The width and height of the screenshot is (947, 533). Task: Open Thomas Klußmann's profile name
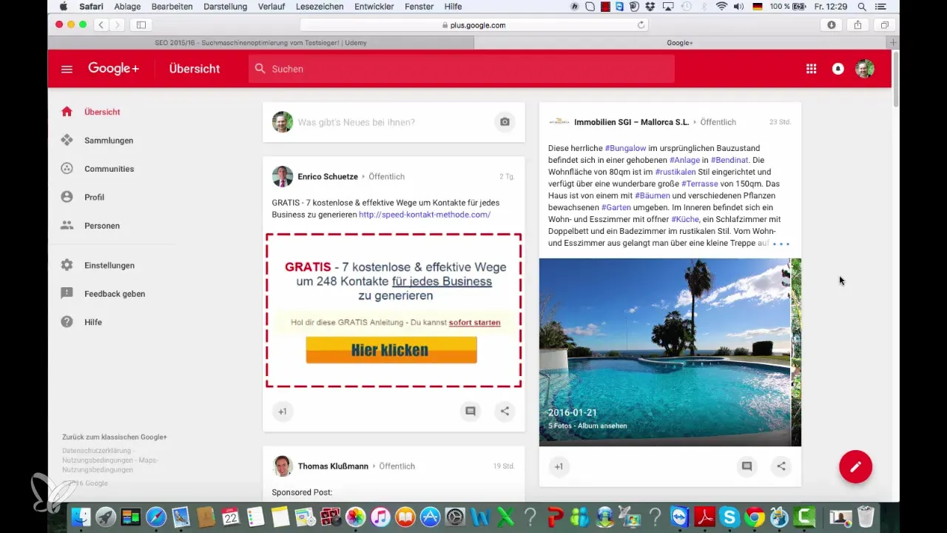(333, 466)
